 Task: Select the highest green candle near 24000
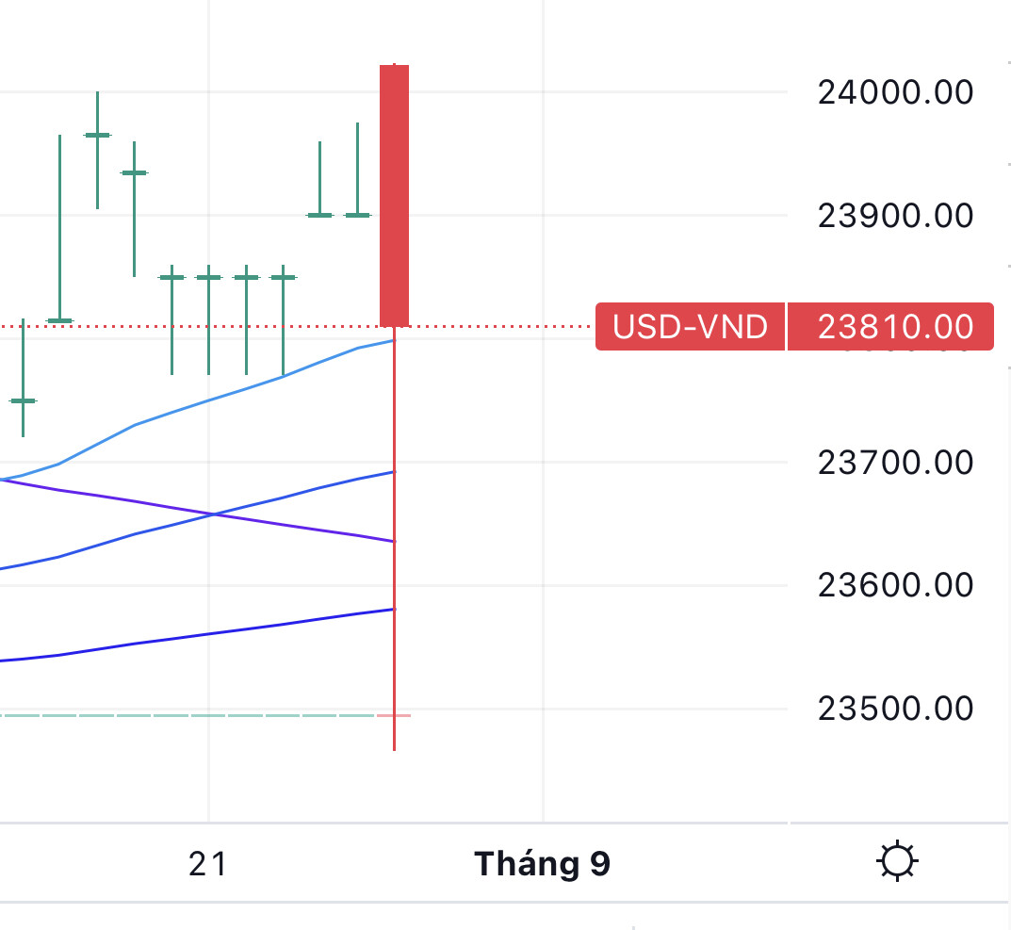(x=97, y=136)
